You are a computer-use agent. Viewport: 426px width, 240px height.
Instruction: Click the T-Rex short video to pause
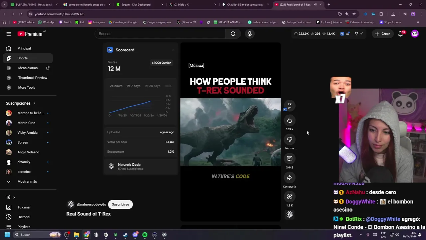coord(231,132)
